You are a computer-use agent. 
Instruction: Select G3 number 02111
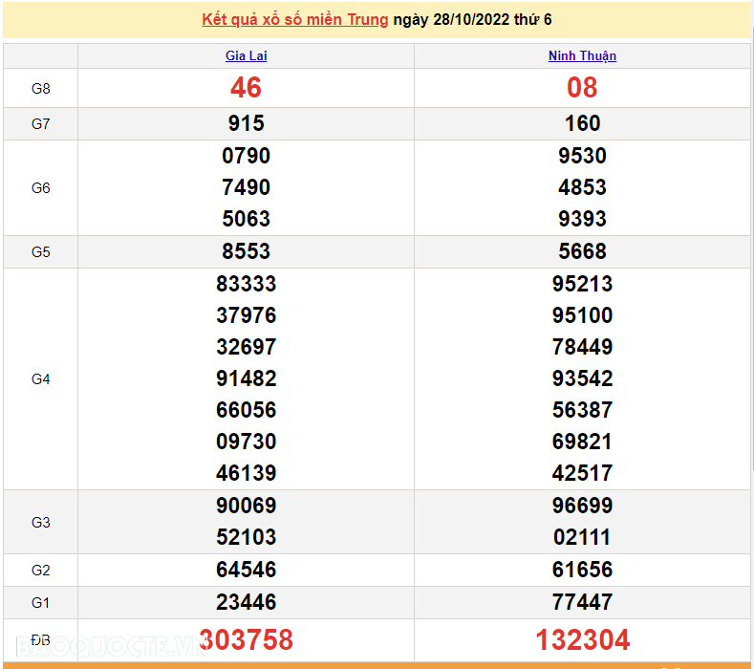coord(582,537)
